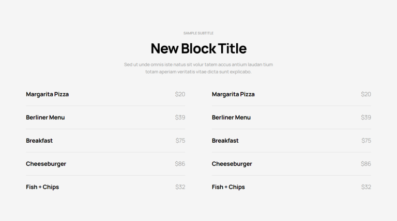Click the $86 price in the left column
The image size is (397, 221).
[x=180, y=164]
